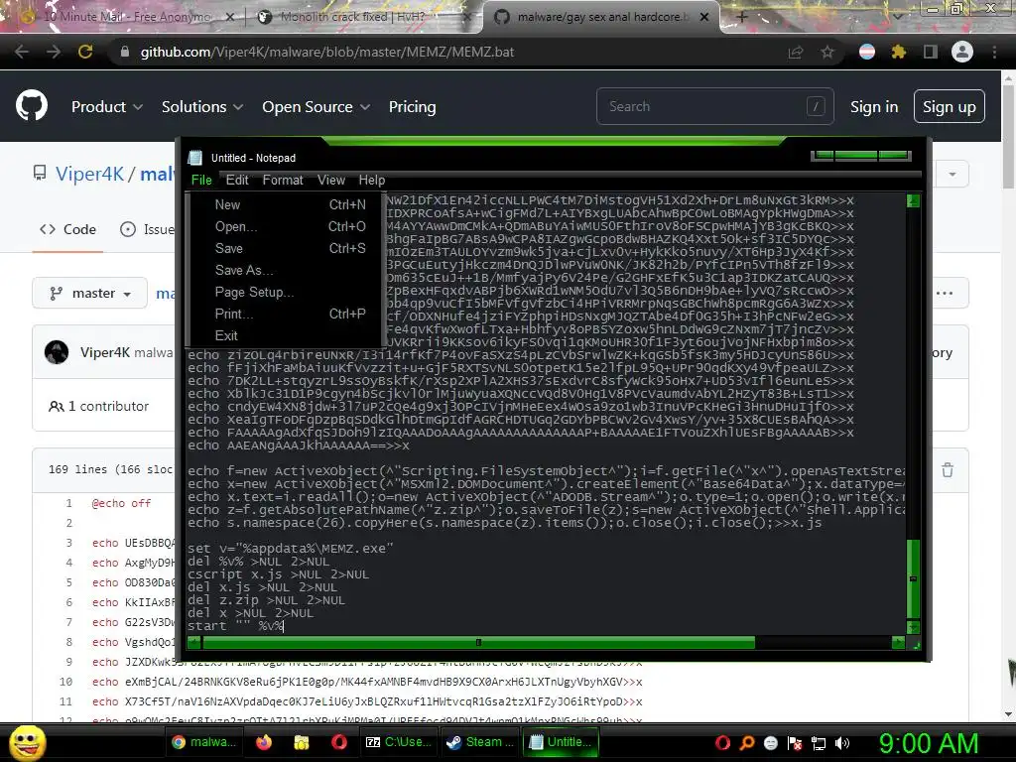
Task: Open the three-dot file options menu
Action: coord(945,293)
